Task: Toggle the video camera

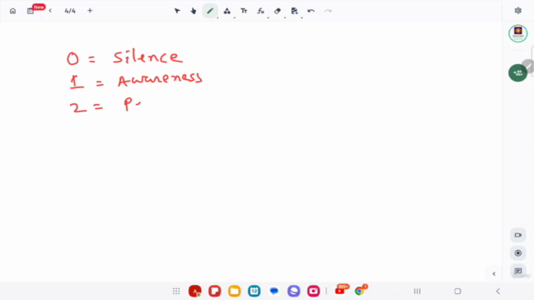Action: tap(518, 235)
